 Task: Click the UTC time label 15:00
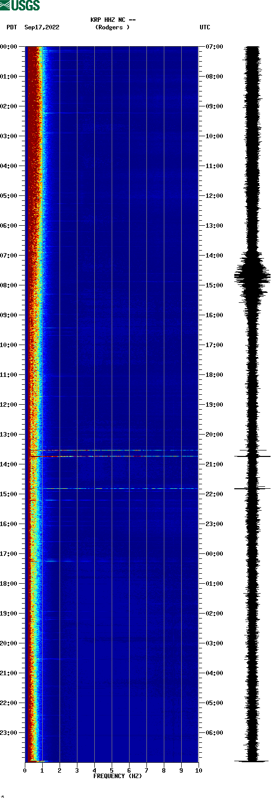[214, 285]
